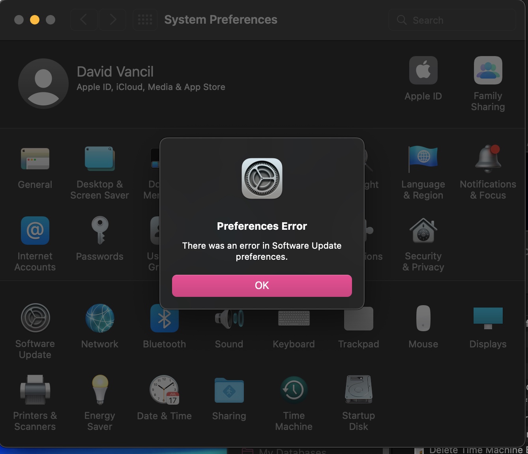Click the 'Apple ID, iCloud, Media & App Store' text
The width and height of the screenshot is (528, 454).
[x=151, y=87]
